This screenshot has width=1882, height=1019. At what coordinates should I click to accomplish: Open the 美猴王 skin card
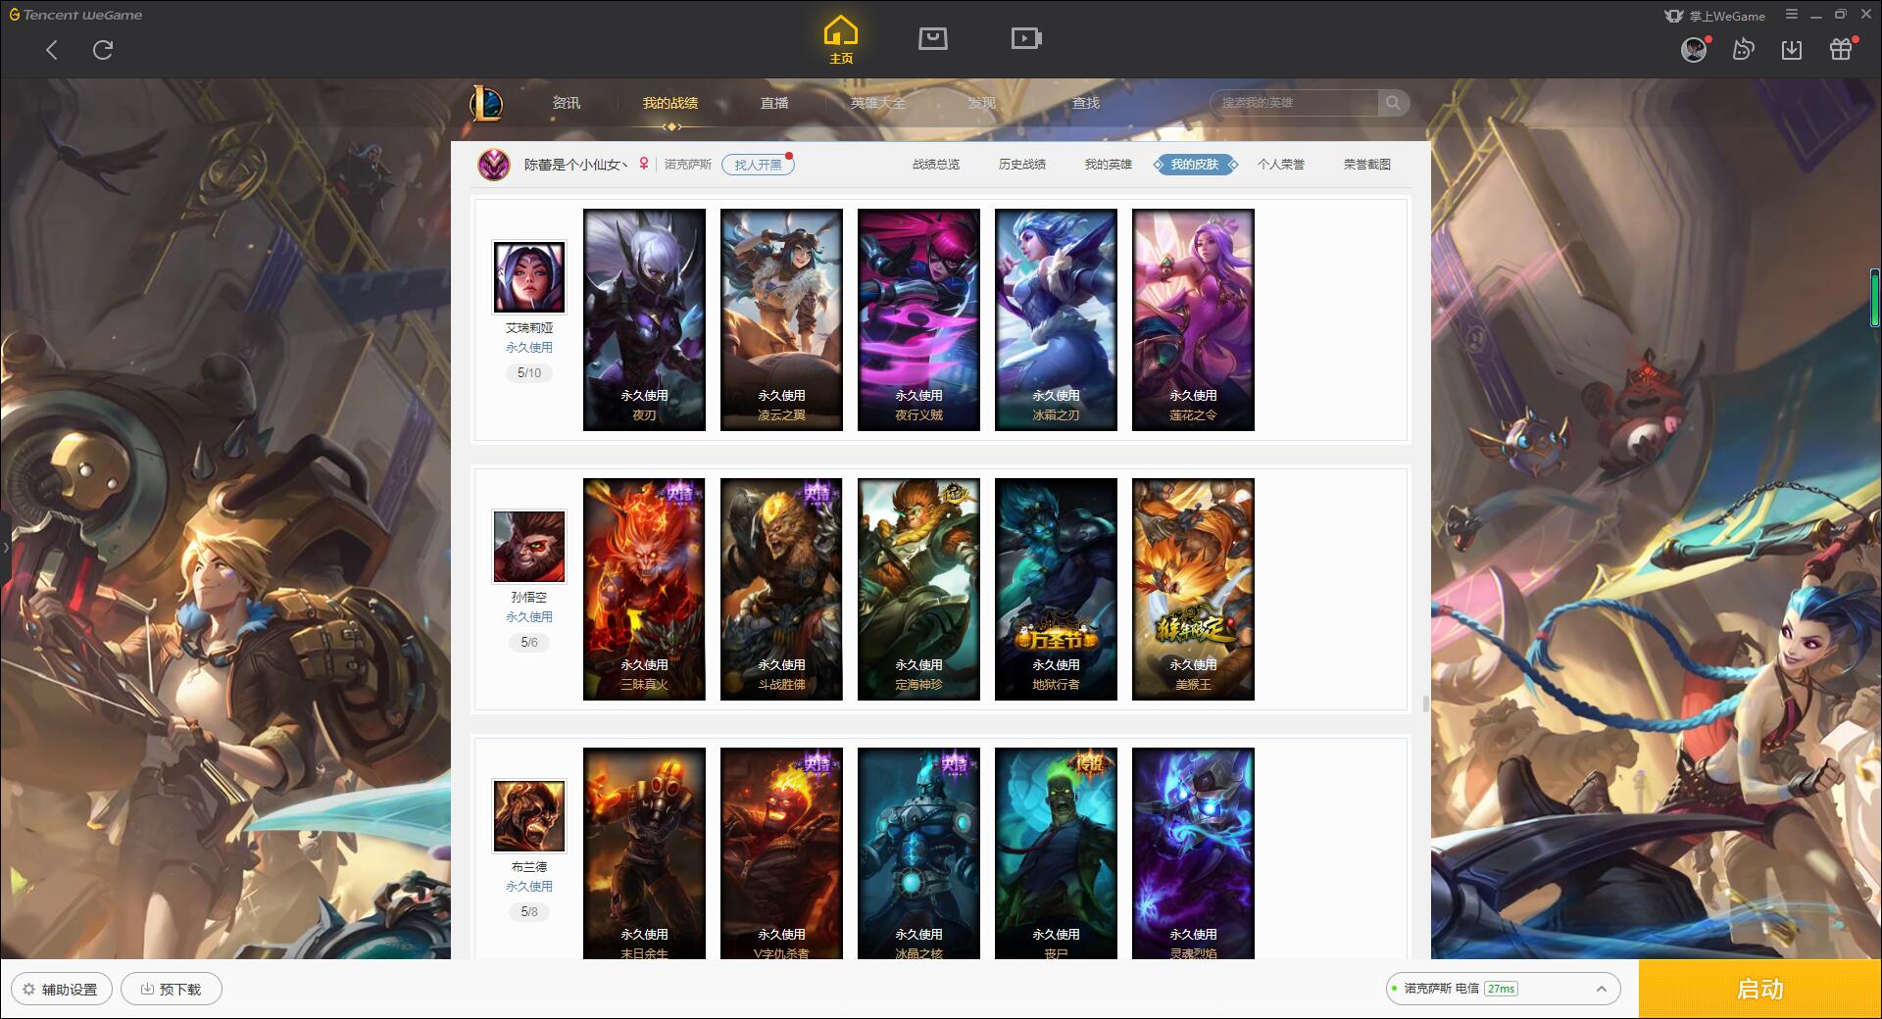1193,589
